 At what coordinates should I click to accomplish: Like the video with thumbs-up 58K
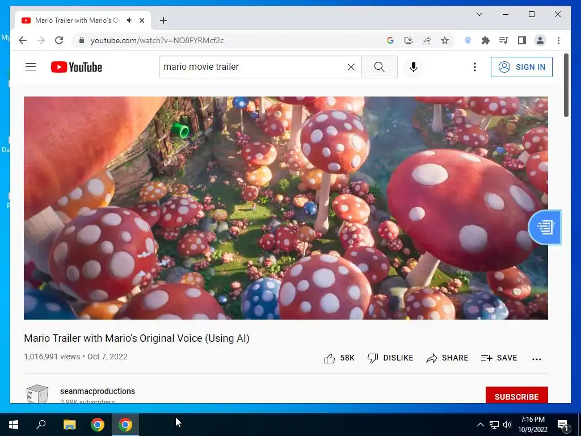tap(339, 358)
